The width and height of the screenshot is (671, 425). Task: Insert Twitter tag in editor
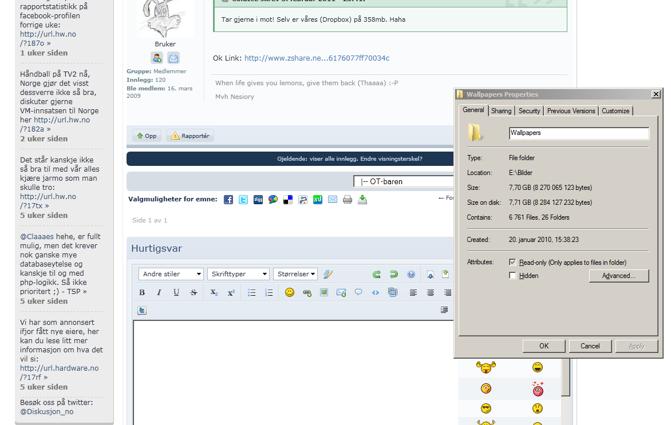pyautogui.click(x=142, y=311)
